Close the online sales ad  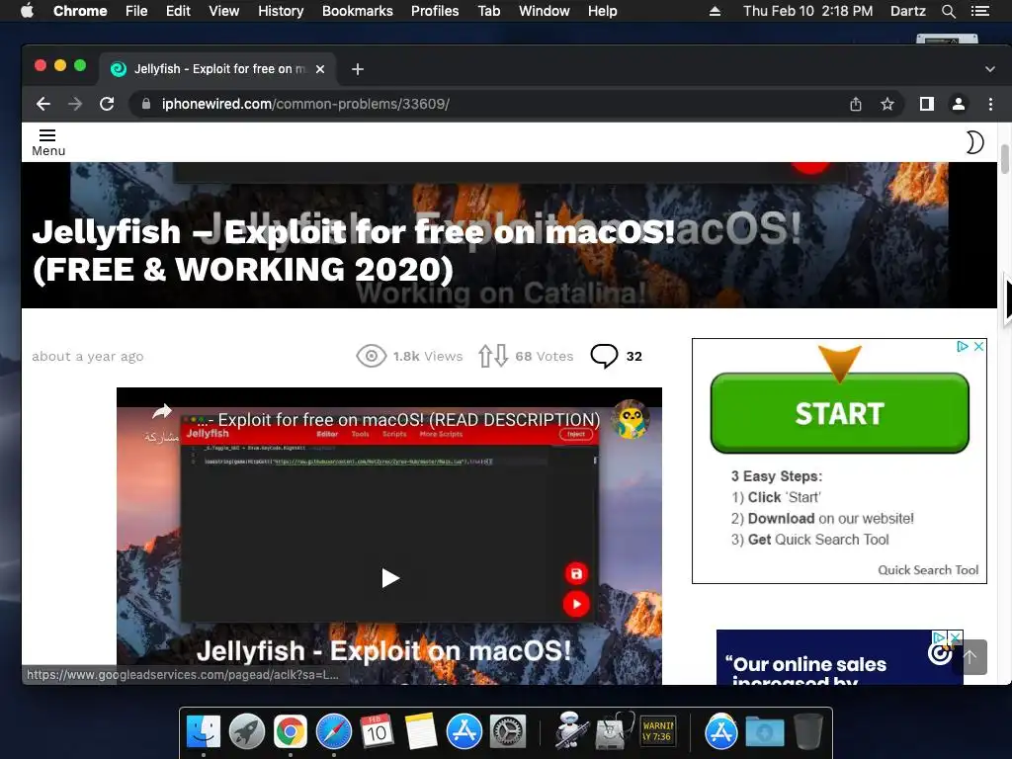pos(956,637)
